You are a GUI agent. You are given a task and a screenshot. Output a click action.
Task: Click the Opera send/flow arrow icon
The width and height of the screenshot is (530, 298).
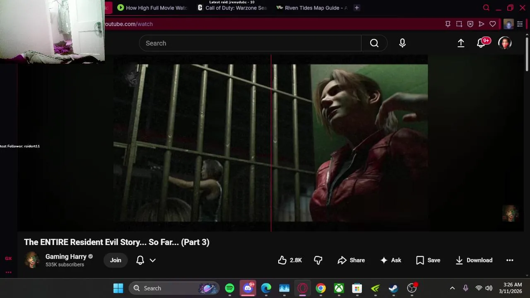tap(482, 24)
